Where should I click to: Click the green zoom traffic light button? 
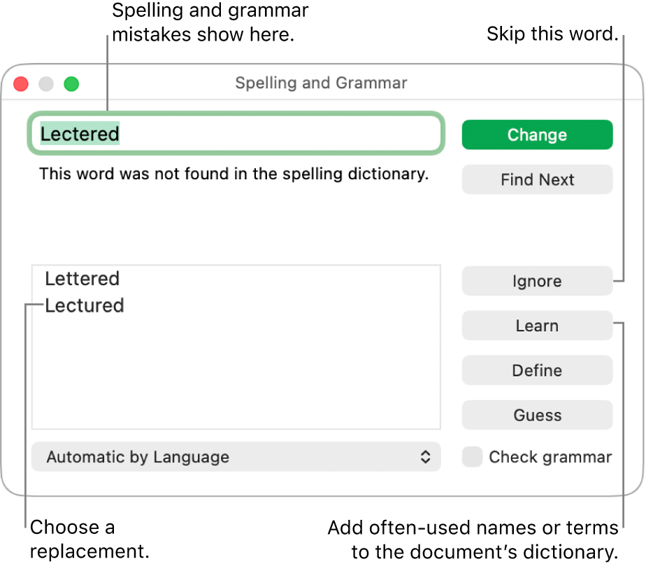pos(71,84)
